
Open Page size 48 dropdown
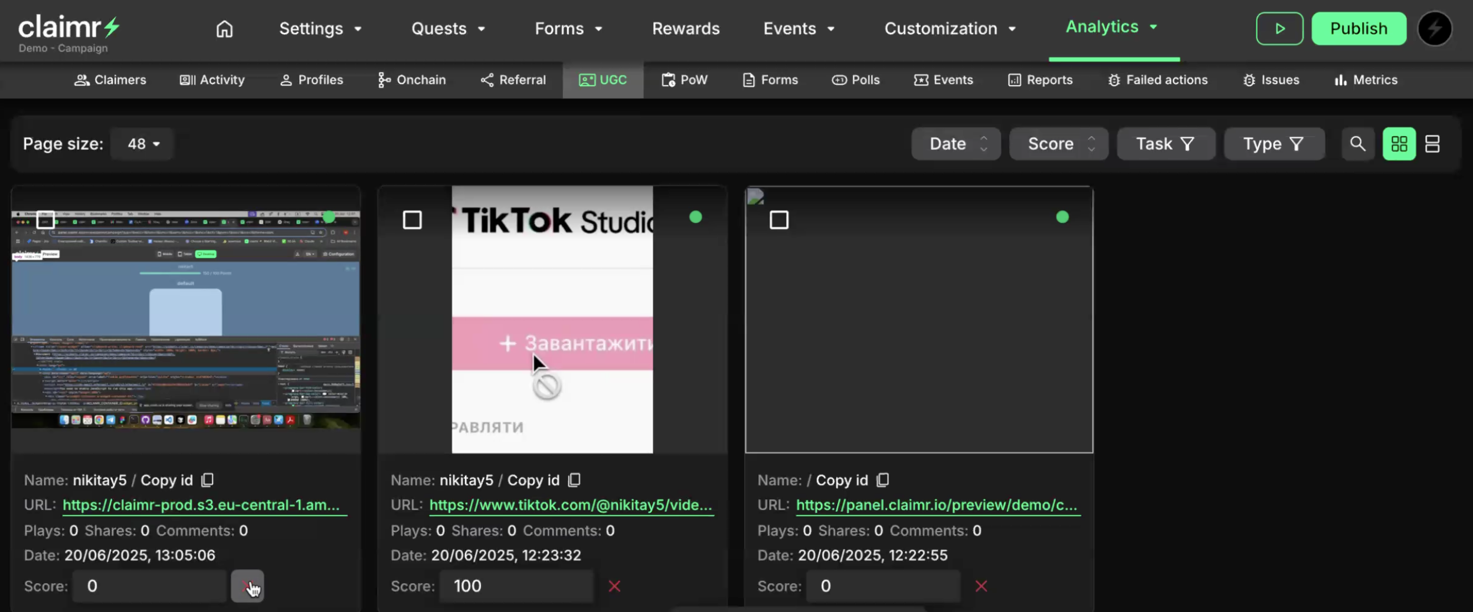point(143,144)
